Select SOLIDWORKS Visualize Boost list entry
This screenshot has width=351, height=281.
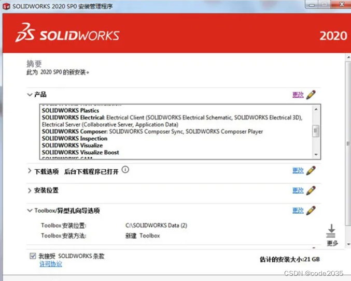80,152
